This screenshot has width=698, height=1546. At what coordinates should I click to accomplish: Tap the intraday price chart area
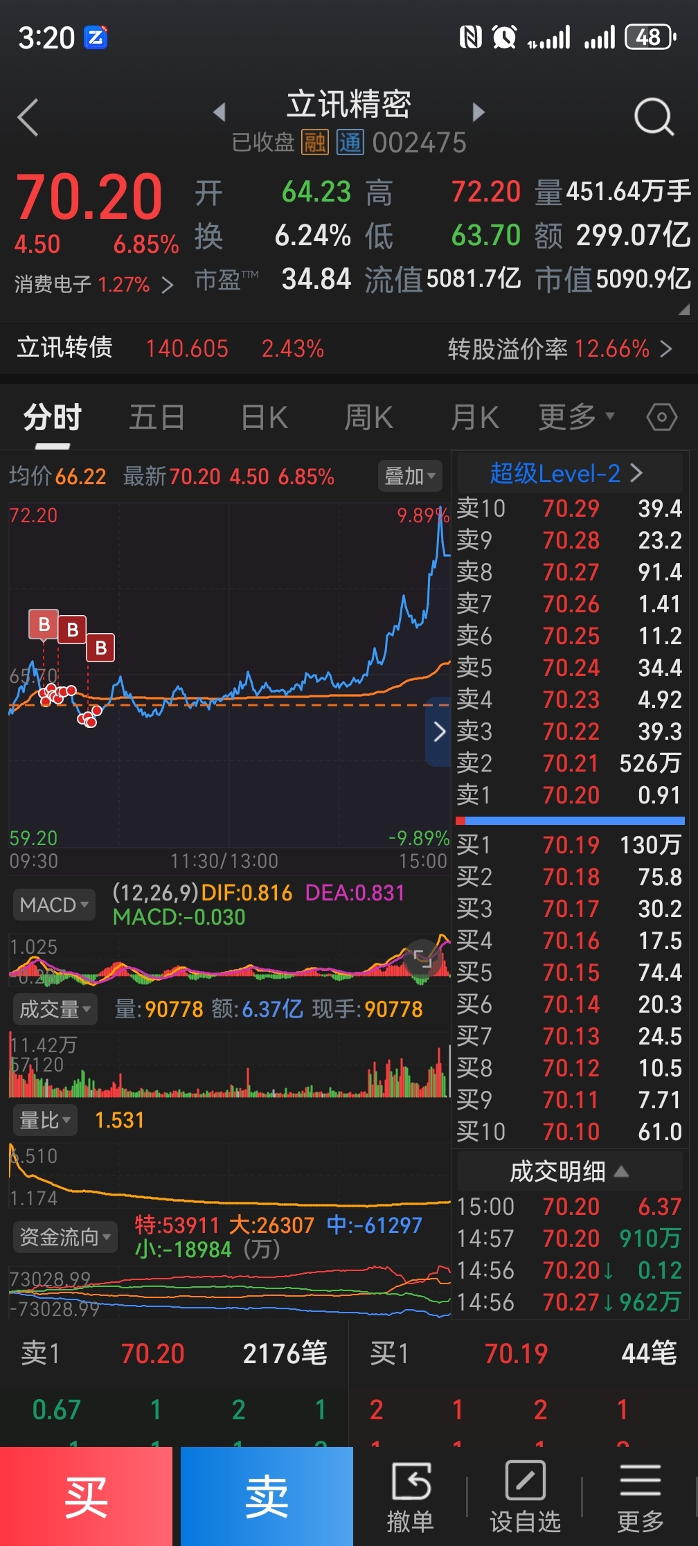229,675
